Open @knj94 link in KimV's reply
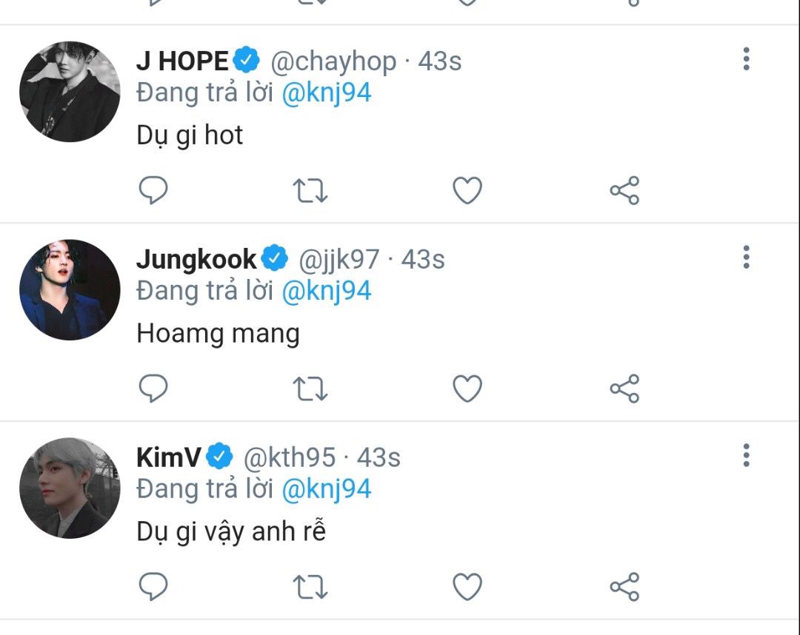Viewport: 800px width, 635px height. 327,490
